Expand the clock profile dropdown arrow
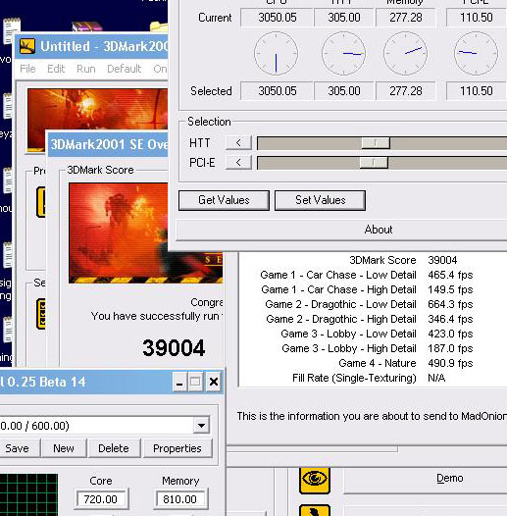 [201, 426]
